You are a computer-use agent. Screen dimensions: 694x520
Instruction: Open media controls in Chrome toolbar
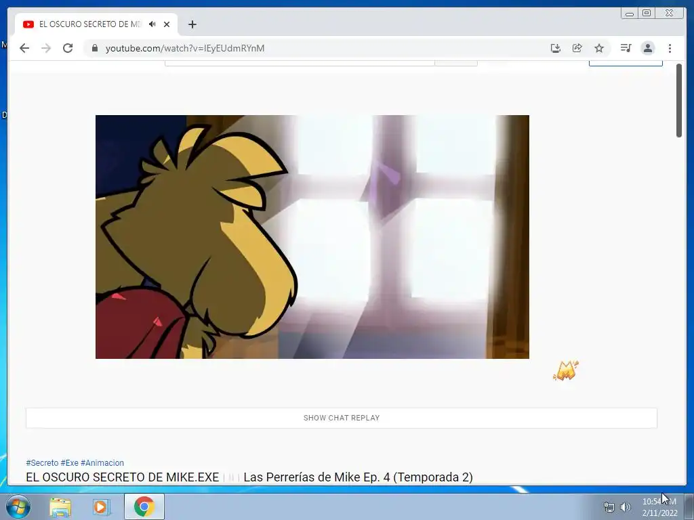pos(626,48)
